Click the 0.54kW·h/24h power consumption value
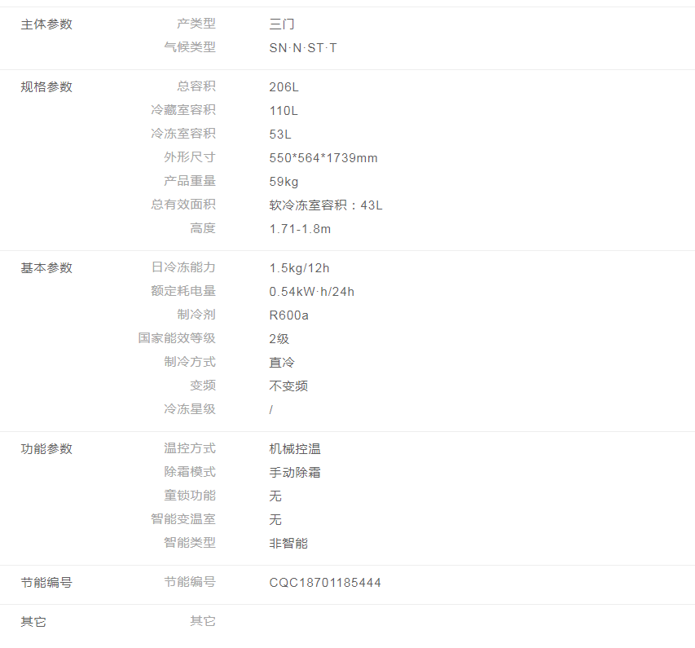695x648 pixels. pos(312,292)
